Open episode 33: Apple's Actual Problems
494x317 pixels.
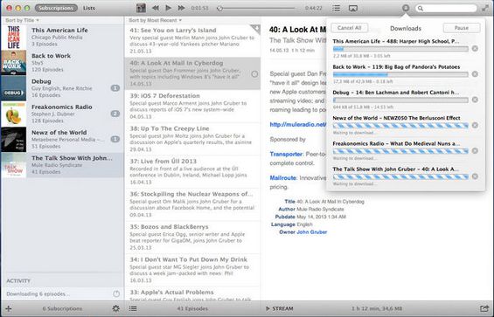click(x=192, y=293)
